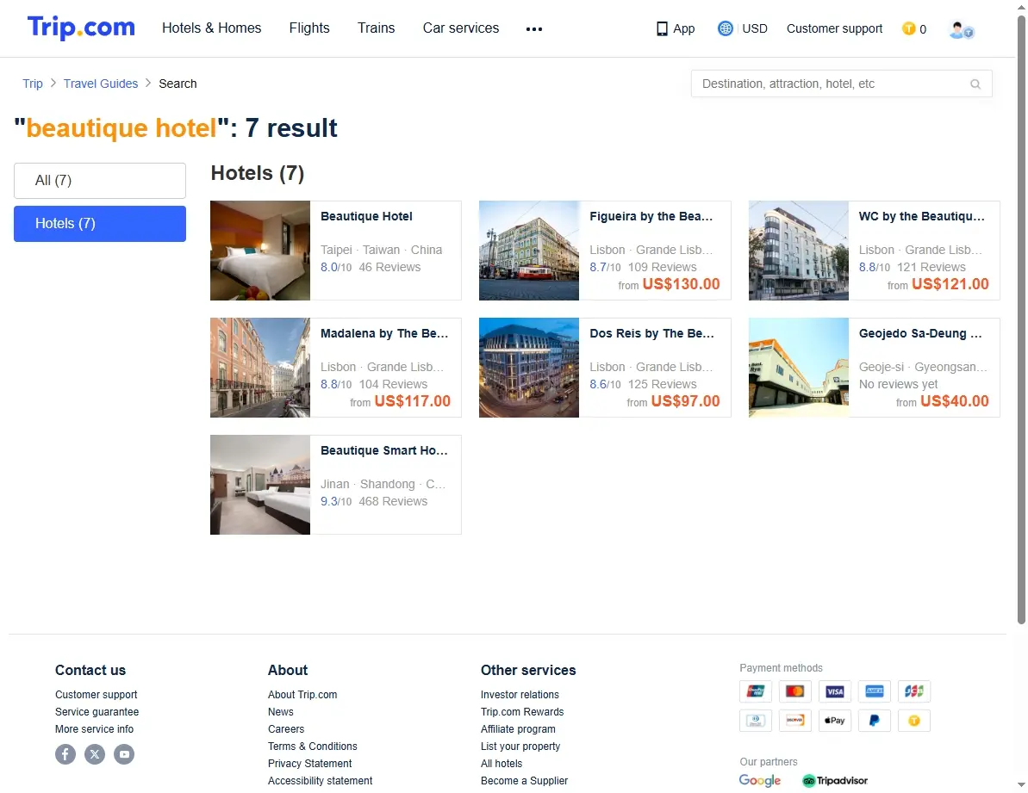Click the Google partner logo
The height and width of the screenshot is (793, 1028).
coord(760,781)
